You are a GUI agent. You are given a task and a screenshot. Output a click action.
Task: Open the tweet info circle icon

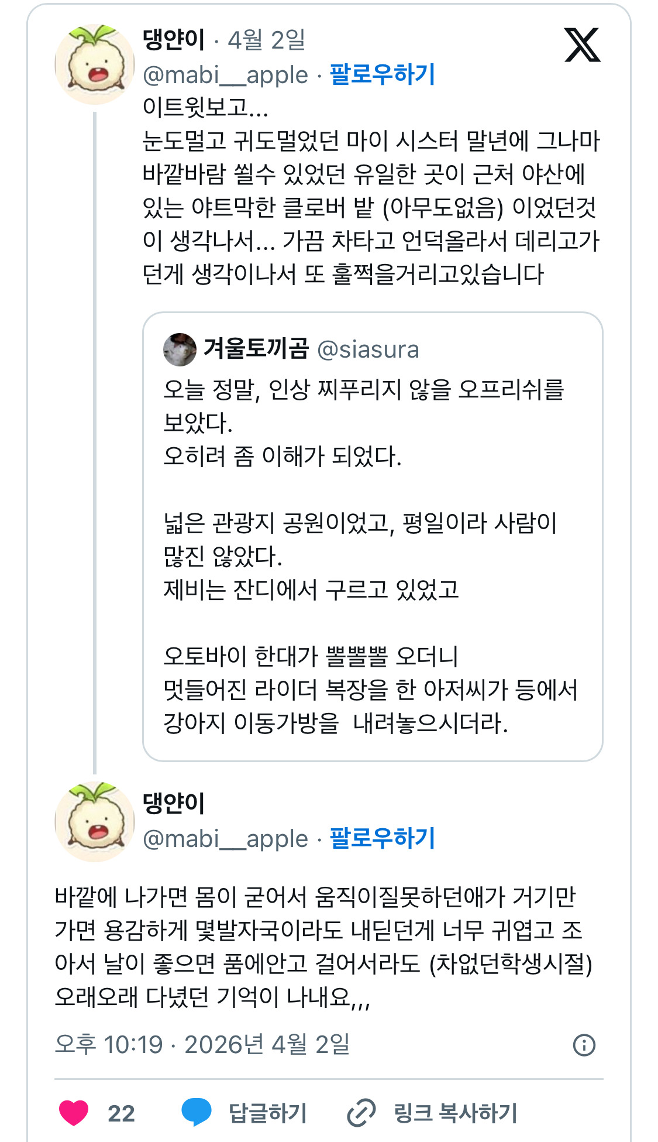(584, 1045)
